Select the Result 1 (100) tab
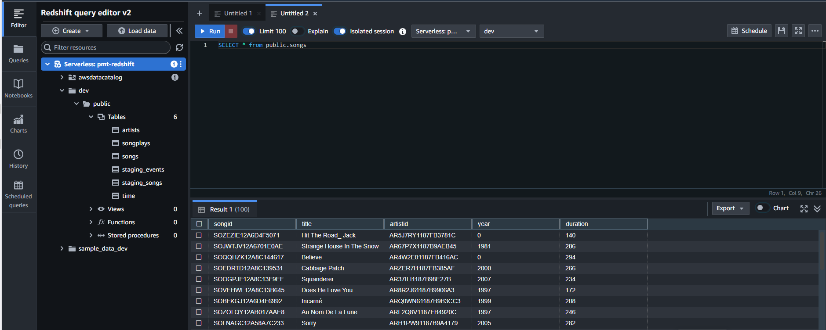The image size is (826, 330). click(224, 209)
